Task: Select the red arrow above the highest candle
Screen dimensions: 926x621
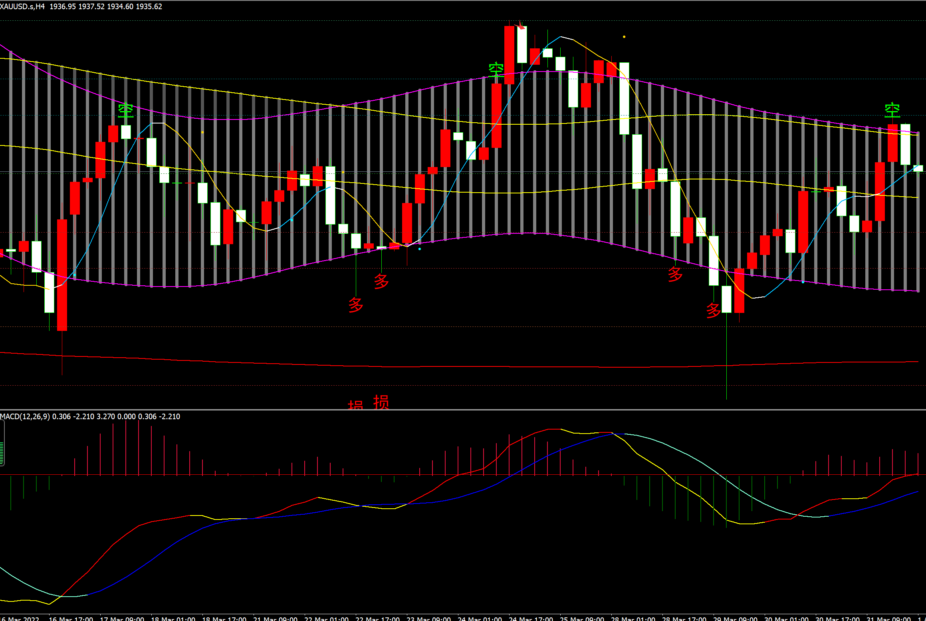Action: pos(520,27)
